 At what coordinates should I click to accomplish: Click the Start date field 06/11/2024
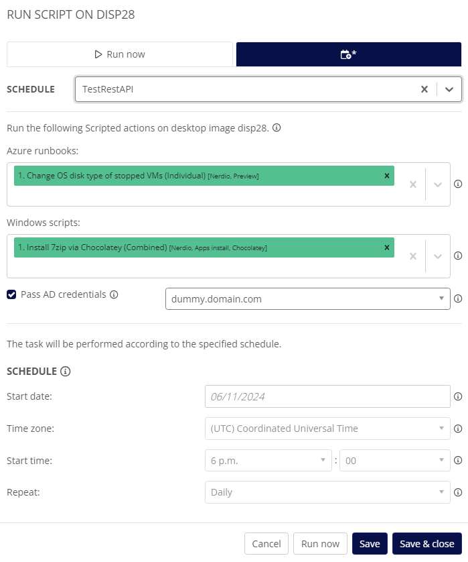[x=327, y=396]
